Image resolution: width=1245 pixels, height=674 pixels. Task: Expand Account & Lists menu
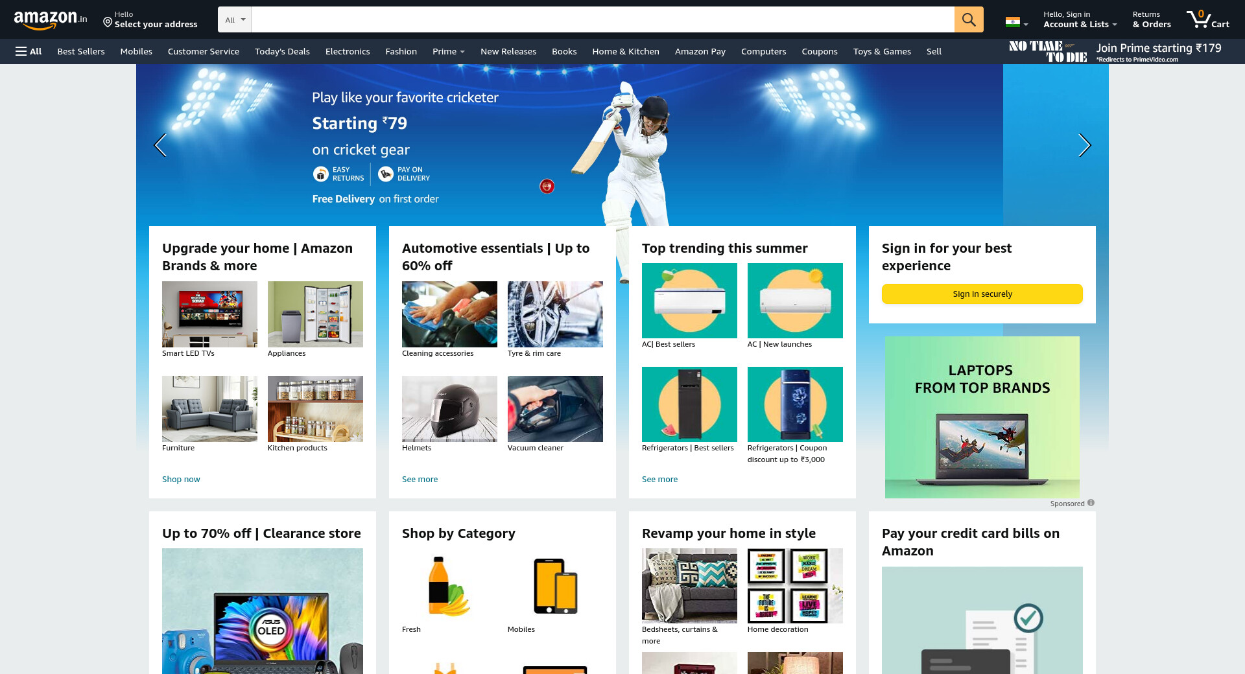click(1080, 19)
